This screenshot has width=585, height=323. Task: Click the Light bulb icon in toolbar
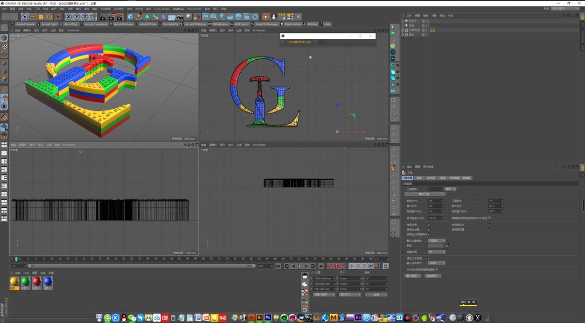(x=189, y=16)
